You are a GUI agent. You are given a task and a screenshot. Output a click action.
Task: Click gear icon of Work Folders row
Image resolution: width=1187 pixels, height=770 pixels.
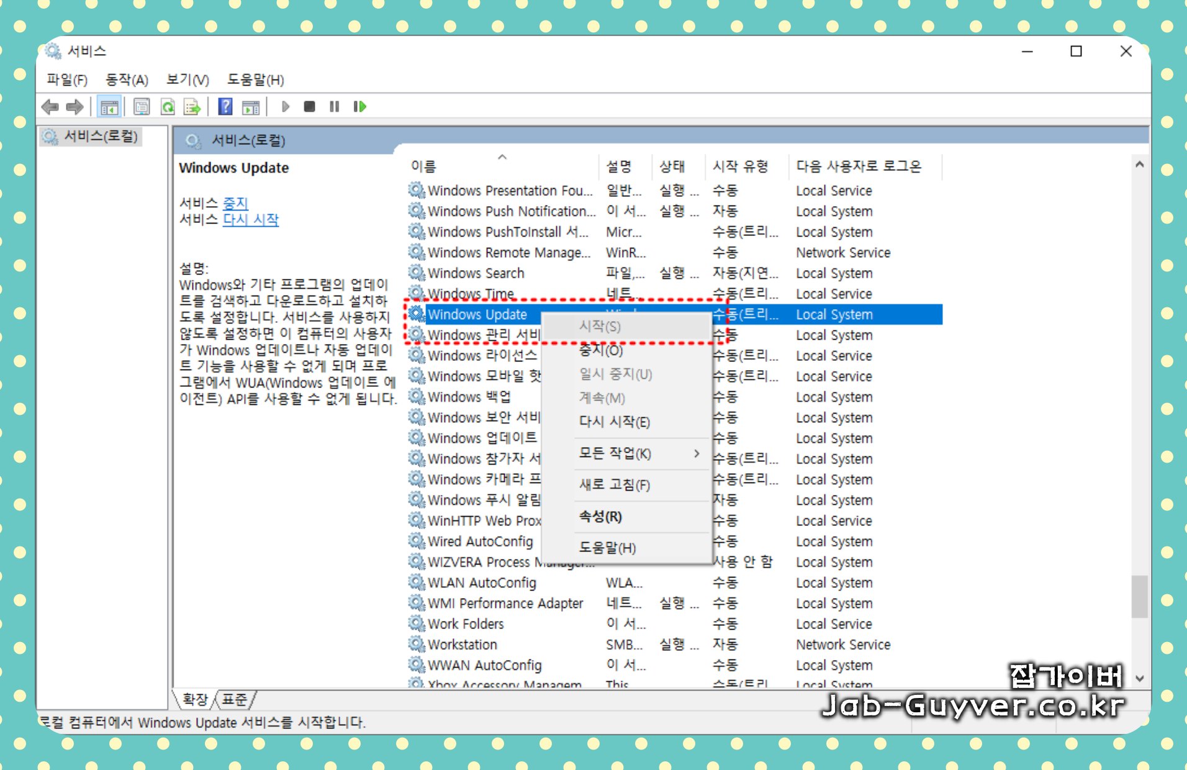coord(417,623)
